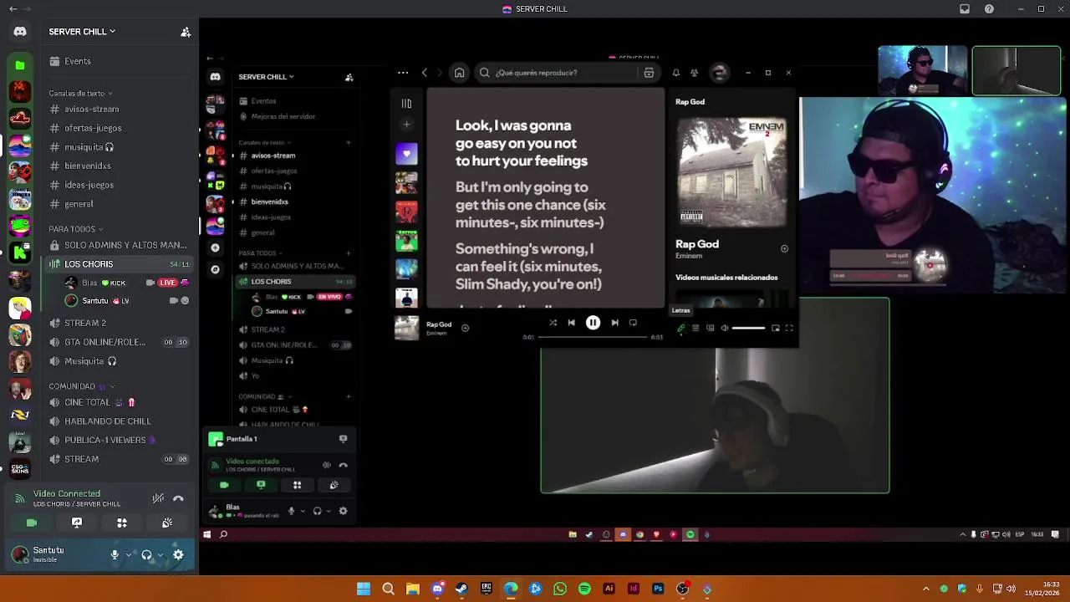Image resolution: width=1070 pixels, height=602 pixels.
Task: Open Spotify from Windows taskbar
Action: [x=584, y=589]
